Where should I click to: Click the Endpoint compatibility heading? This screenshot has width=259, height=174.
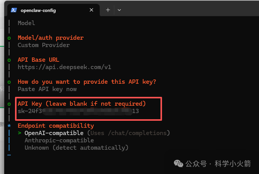(55, 126)
